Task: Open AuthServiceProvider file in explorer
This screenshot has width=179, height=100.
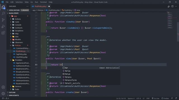Action: pos(18,66)
